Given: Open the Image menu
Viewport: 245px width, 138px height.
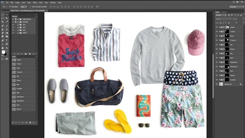Looking at the screenshot, I should pos(17,3).
